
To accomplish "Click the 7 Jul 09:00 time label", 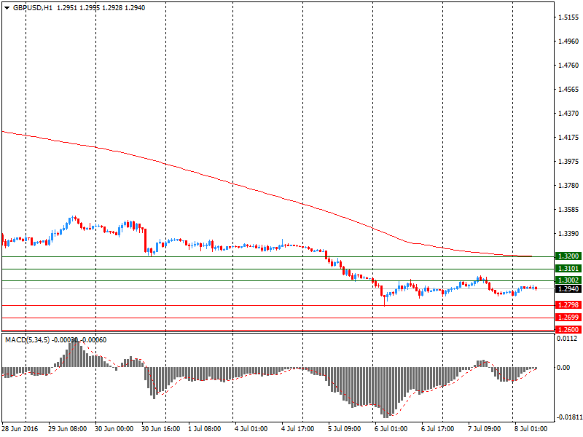I will click(484, 429).
